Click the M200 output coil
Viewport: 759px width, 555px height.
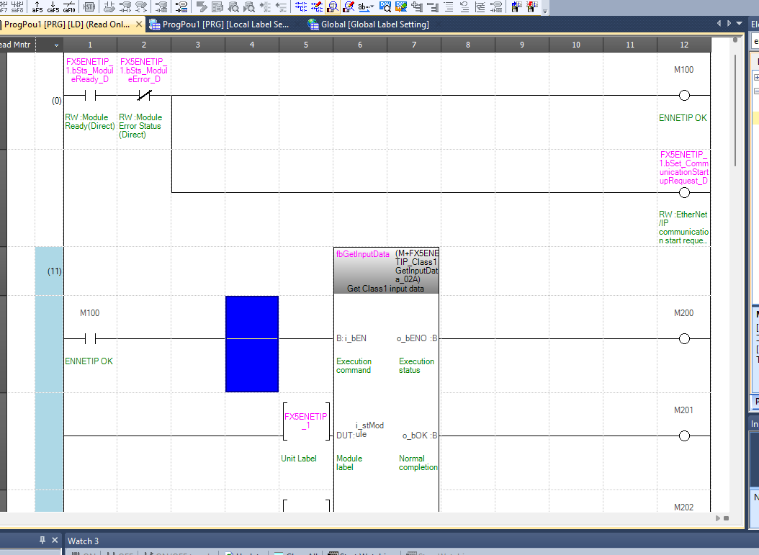684,339
